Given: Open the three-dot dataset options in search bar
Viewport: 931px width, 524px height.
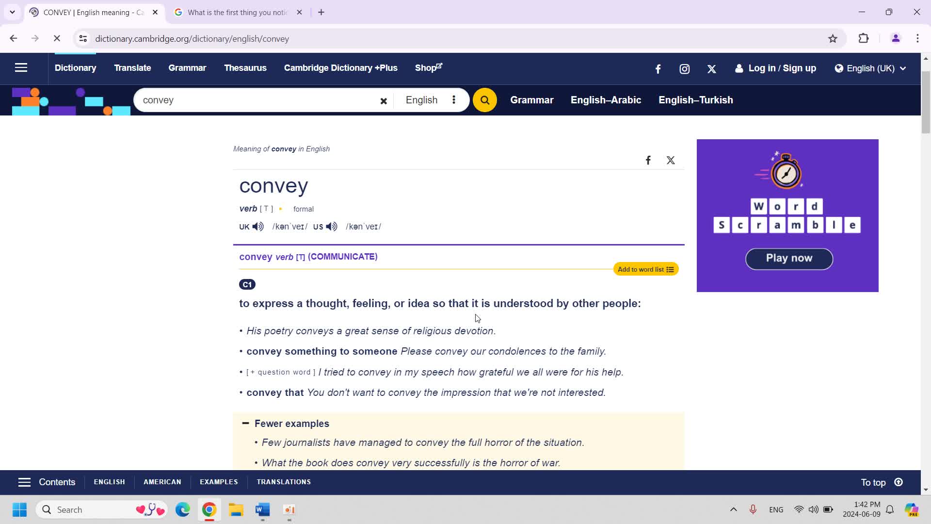Looking at the screenshot, I should pyautogui.click(x=454, y=100).
